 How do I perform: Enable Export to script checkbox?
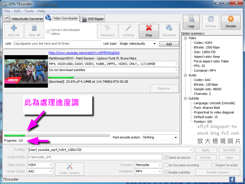(213, 165)
